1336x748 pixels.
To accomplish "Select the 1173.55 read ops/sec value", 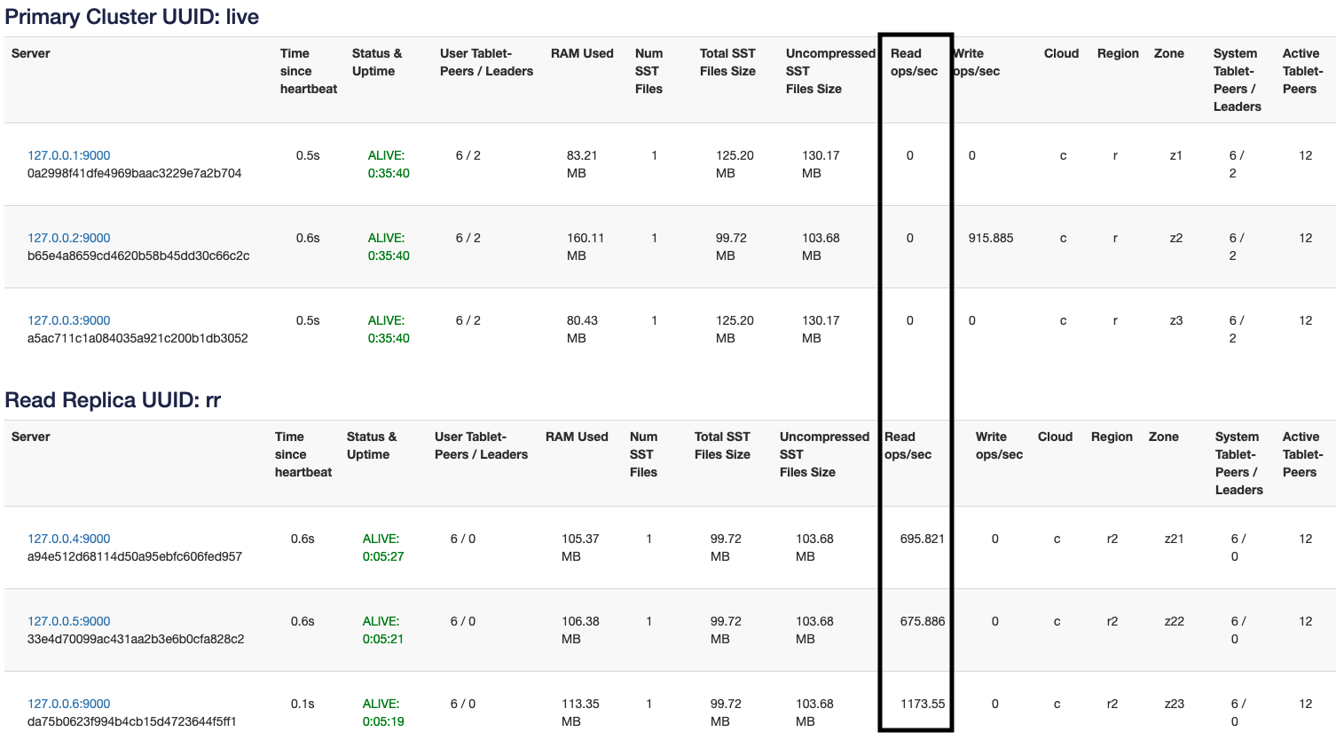I will coord(922,704).
